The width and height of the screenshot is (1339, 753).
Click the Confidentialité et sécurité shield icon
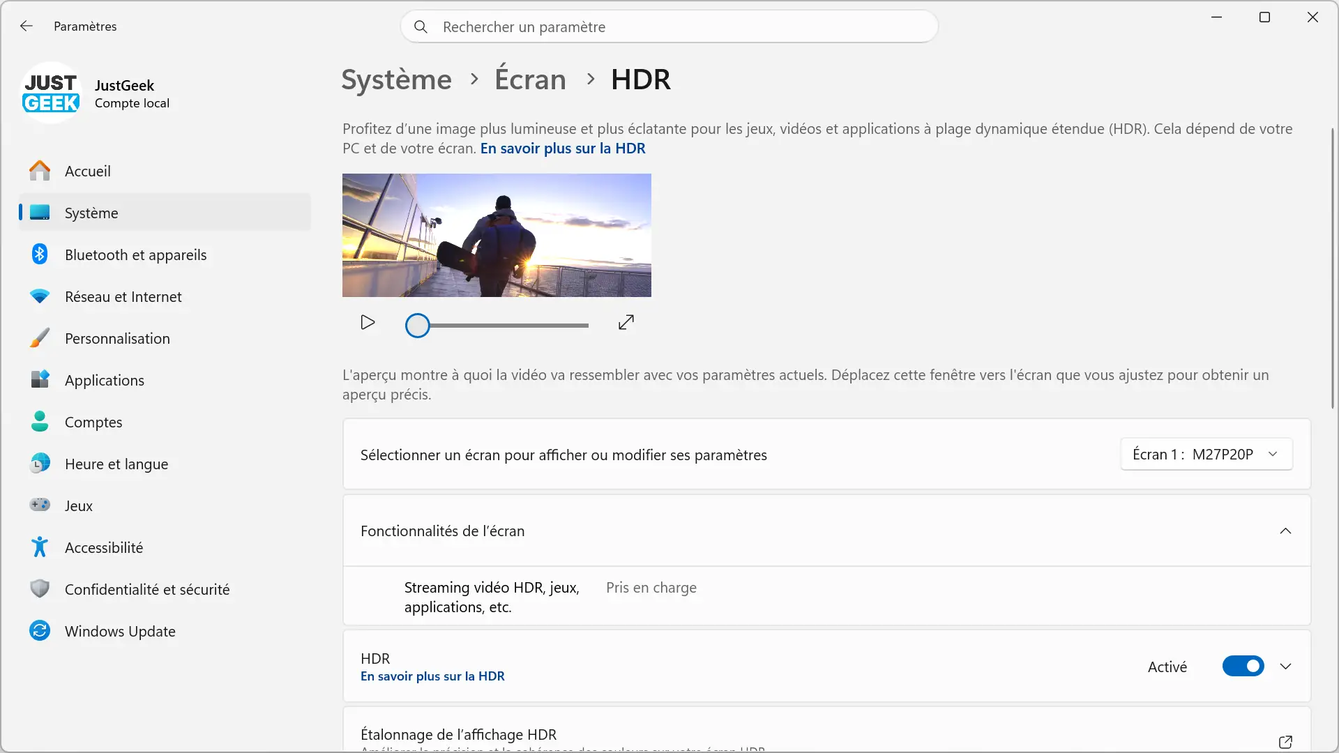tap(40, 589)
